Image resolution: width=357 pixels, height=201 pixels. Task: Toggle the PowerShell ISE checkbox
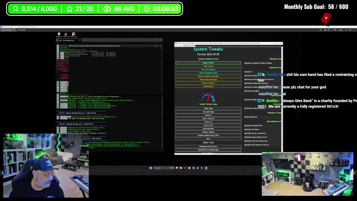[x=245, y=117]
